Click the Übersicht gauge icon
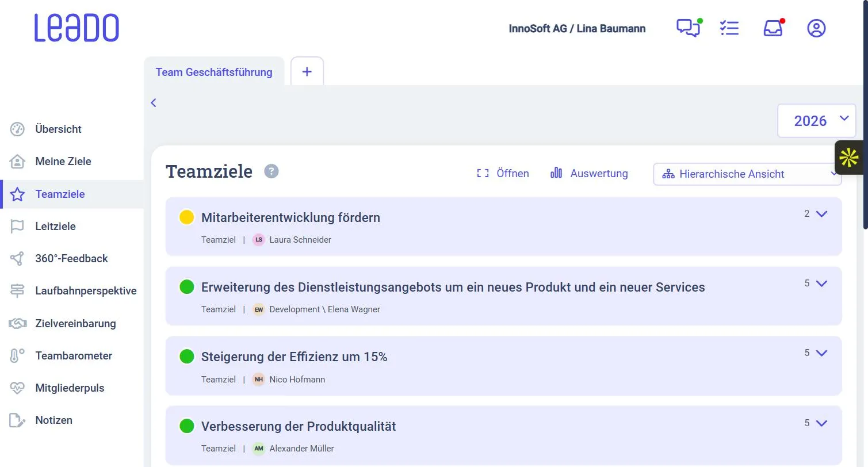The height and width of the screenshot is (467, 868). point(17,129)
